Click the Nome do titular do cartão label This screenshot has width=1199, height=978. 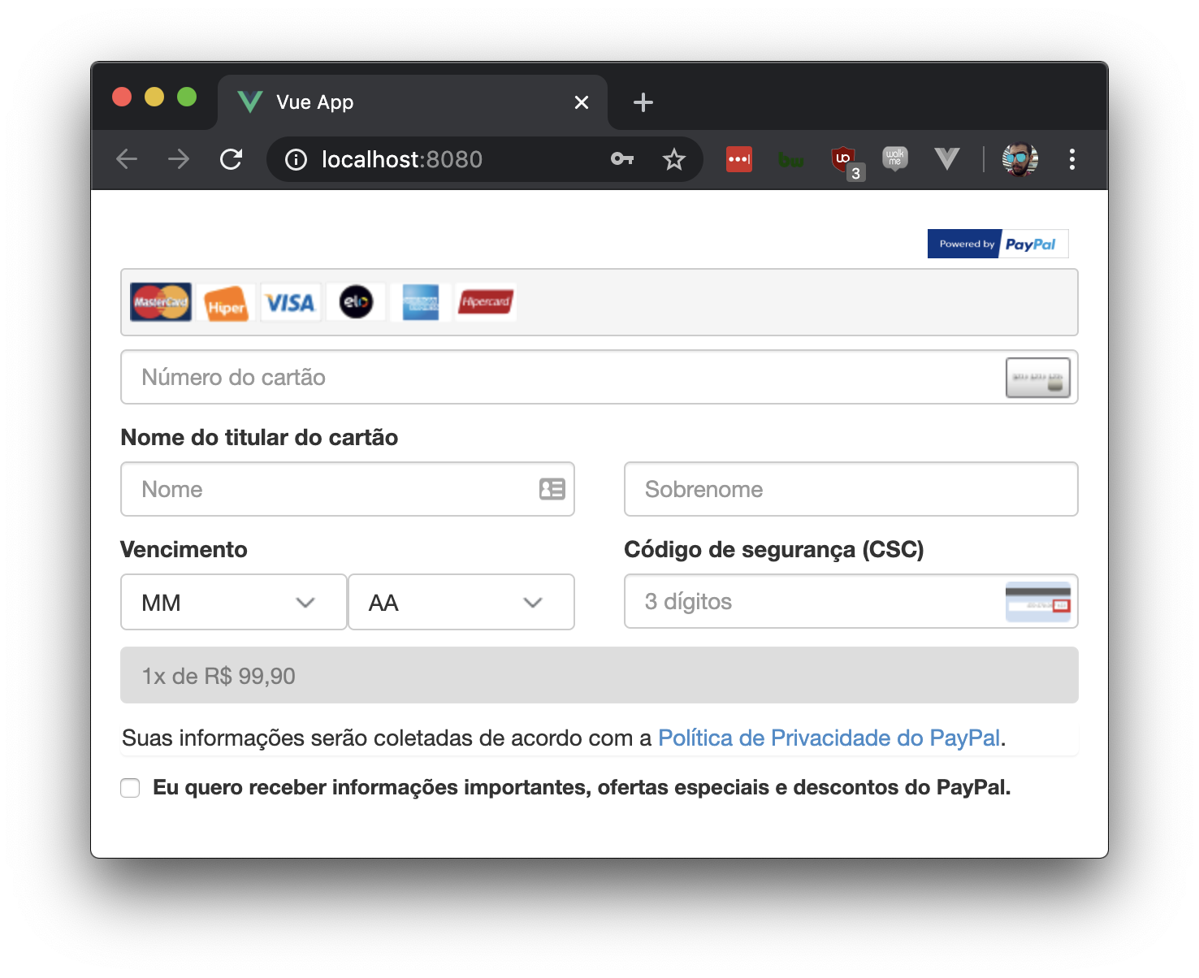pos(259,437)
